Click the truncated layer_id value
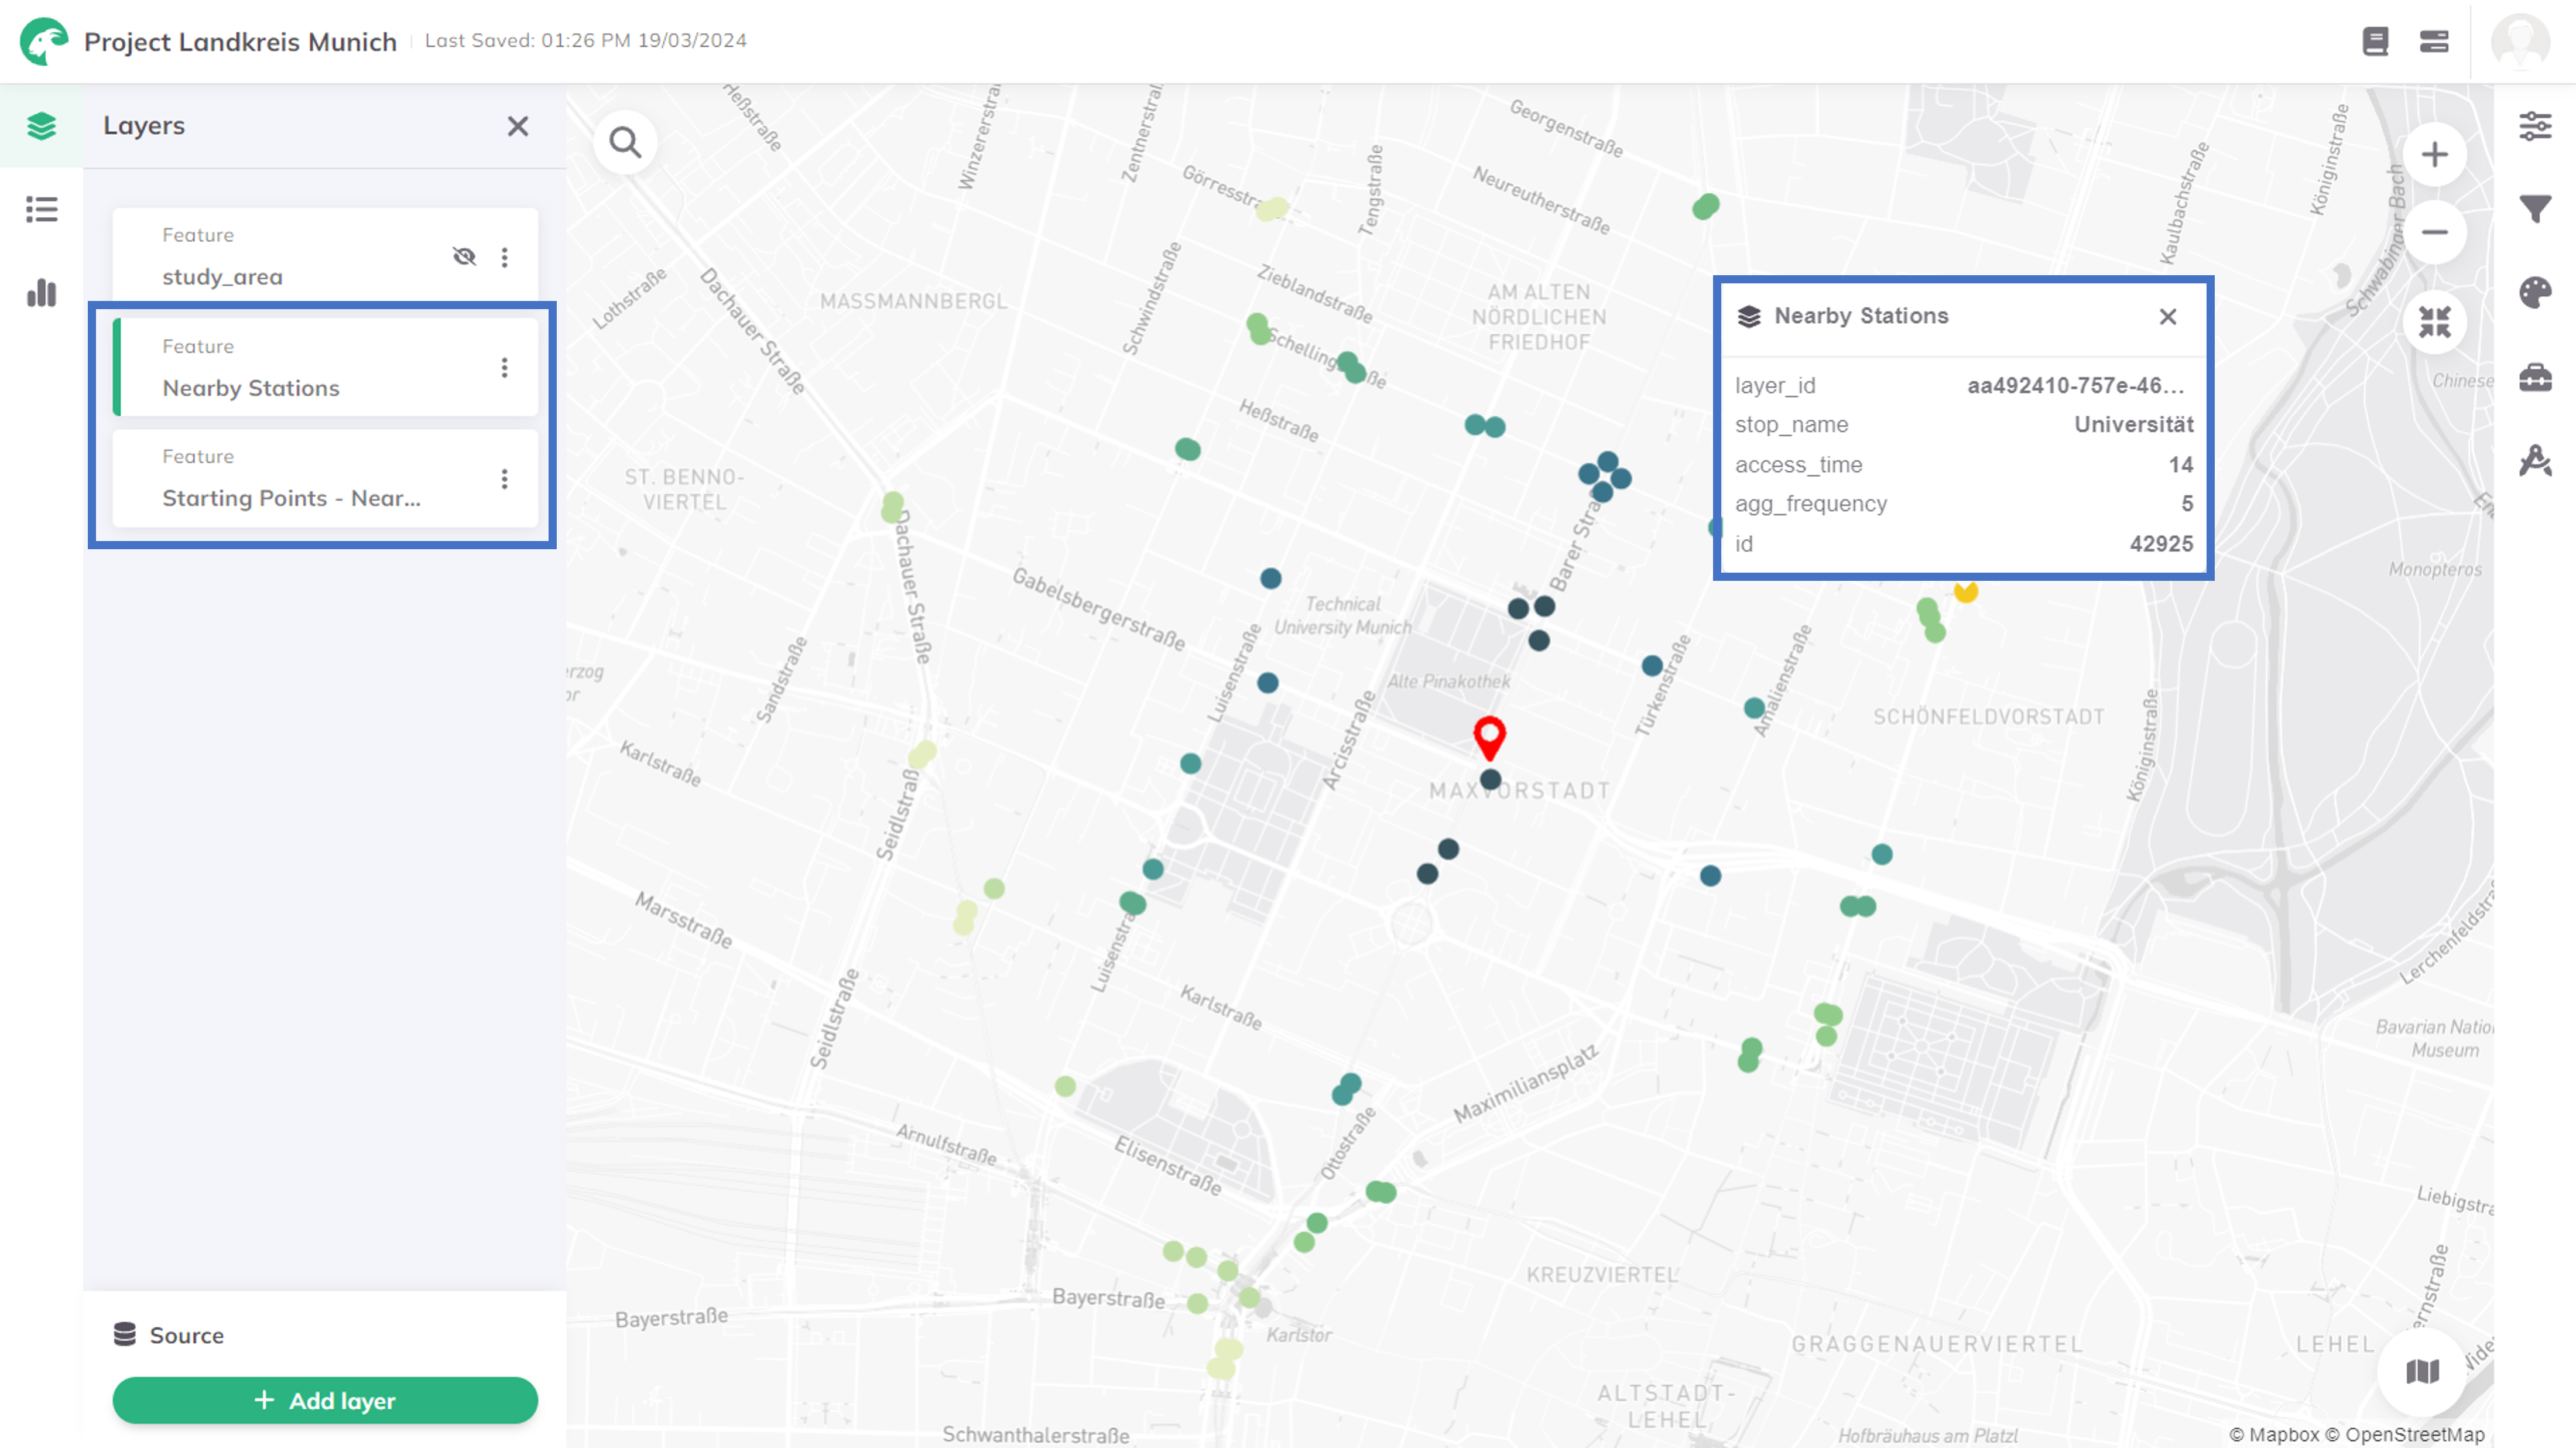 [2075, 386]
